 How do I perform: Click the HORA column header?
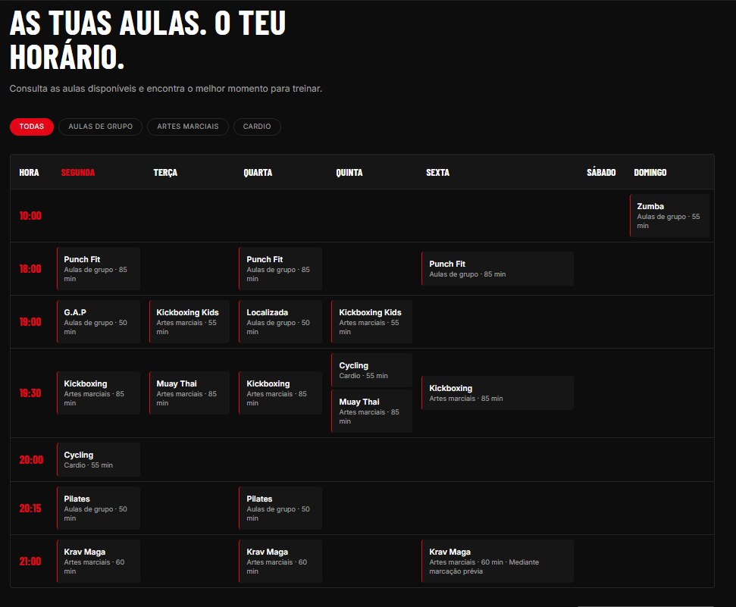point(29,172)
